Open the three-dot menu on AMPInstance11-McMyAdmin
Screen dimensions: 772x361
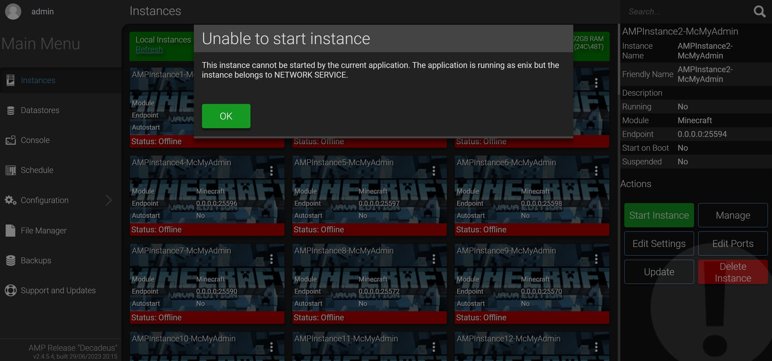pyautogui.click(x=434, y=347)
